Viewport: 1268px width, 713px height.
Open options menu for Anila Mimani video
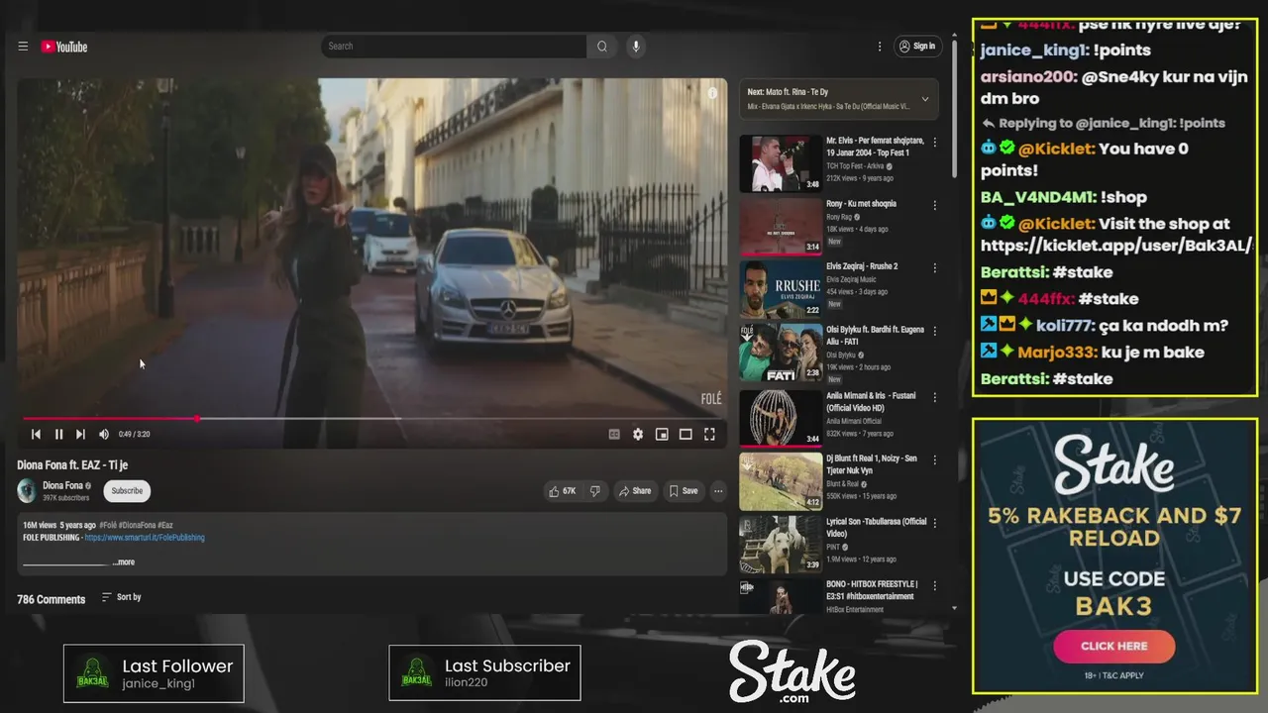pos(934,396)
